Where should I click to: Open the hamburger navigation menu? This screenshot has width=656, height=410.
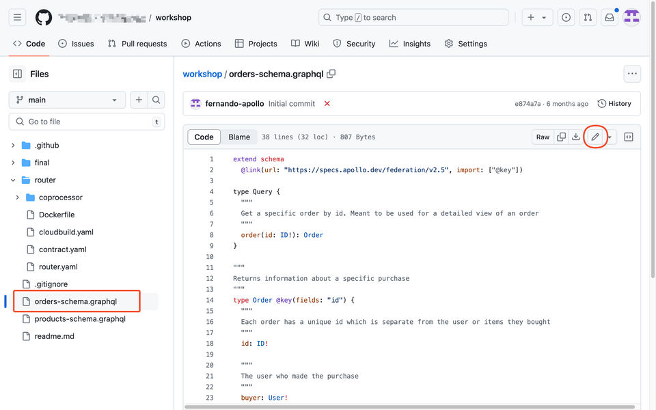pyautogui.click(x=17, y=18)
